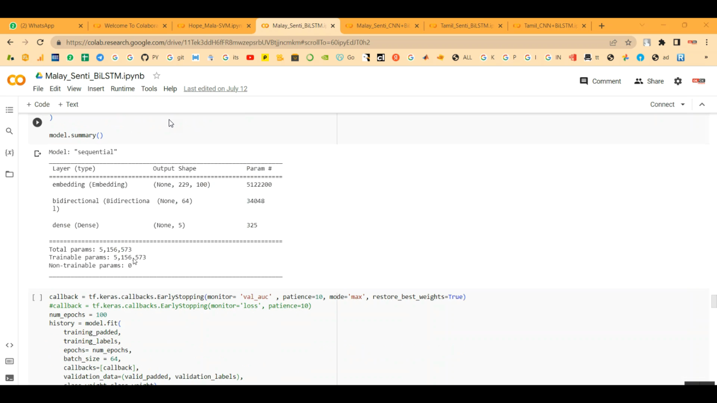Open the command palette icon
This screenshot has height=403, width=717.
[x=9, y=361]
